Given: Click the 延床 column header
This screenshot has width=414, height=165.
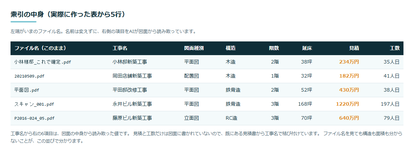Looking at the screenshot, I should (x=307, y=48).
